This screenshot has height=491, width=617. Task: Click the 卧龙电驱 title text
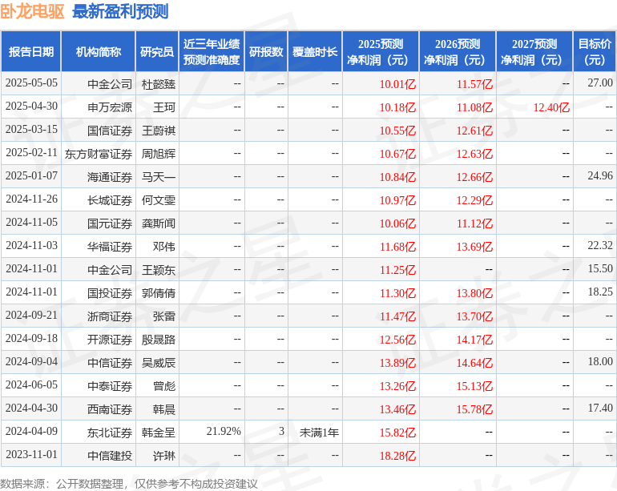(32, 11)
